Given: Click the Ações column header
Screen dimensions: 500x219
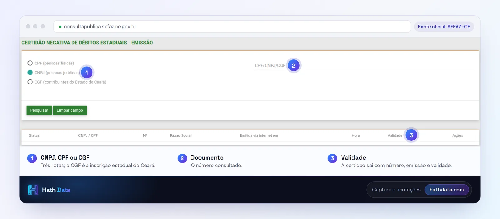Looking at the screenshot, I should 458,135.
